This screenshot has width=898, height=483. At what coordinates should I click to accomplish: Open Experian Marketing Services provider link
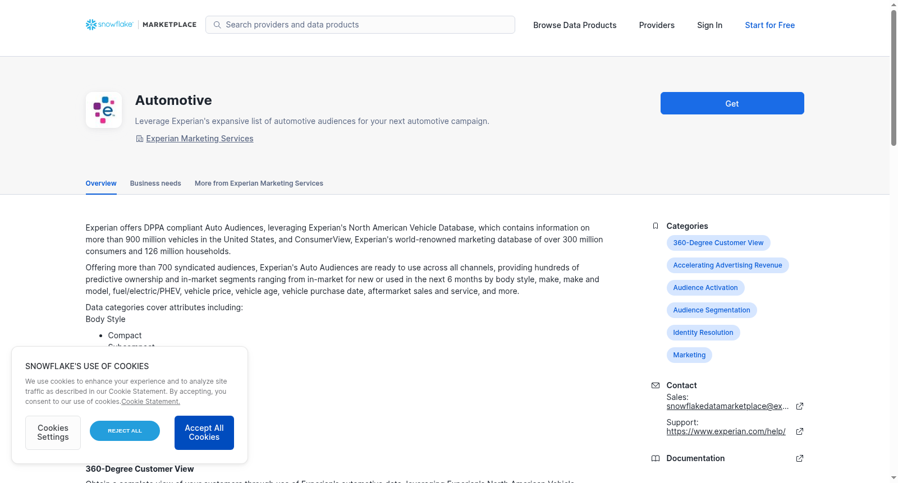[x=200, y=139]
